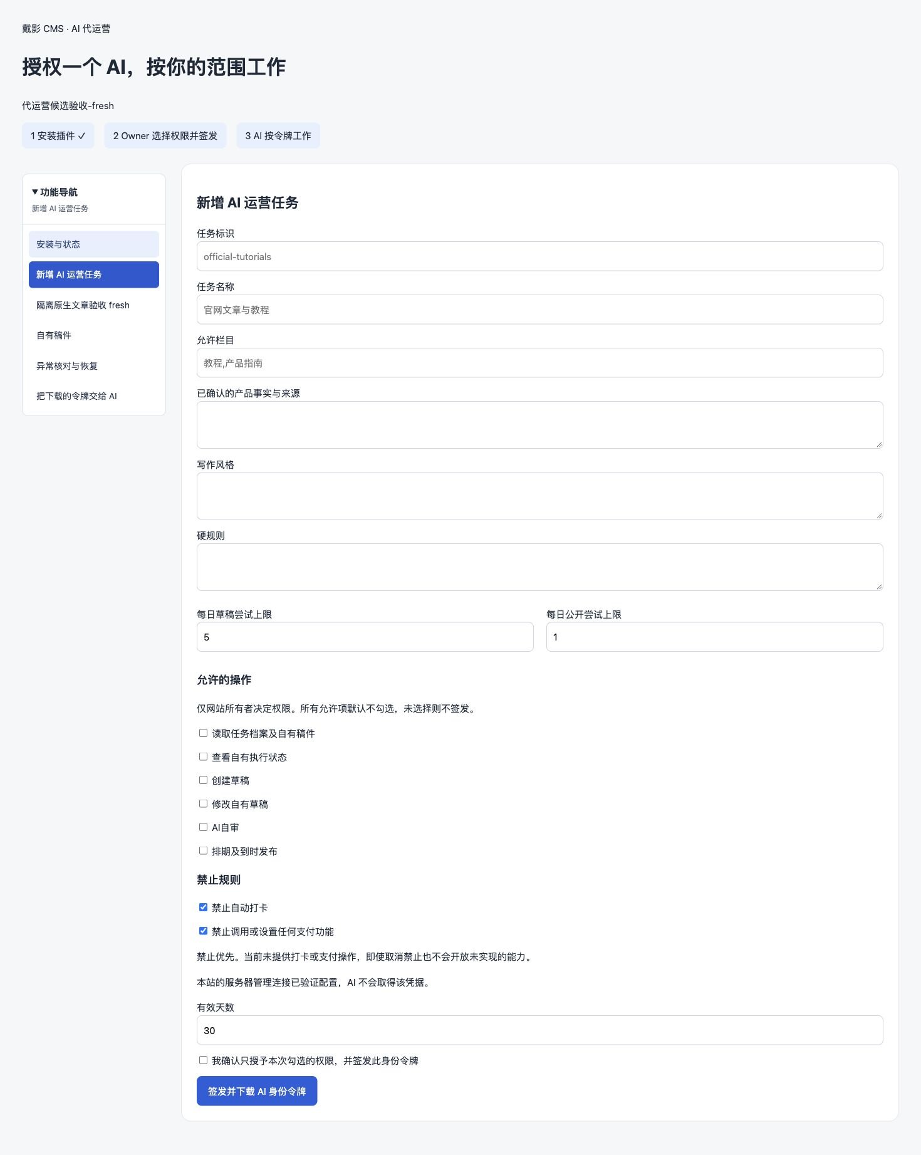Click the 每日公开尝试上限 number field
The width and height of the screenshot is (921, 1155).
click(x=715, y=637)
